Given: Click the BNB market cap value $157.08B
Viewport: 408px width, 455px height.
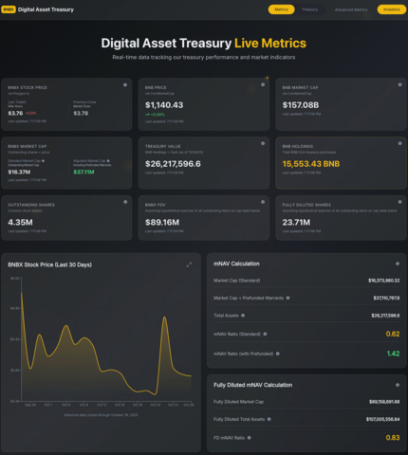Looking at the screenshot, I should pyautogui.click(x=301, y=105).
